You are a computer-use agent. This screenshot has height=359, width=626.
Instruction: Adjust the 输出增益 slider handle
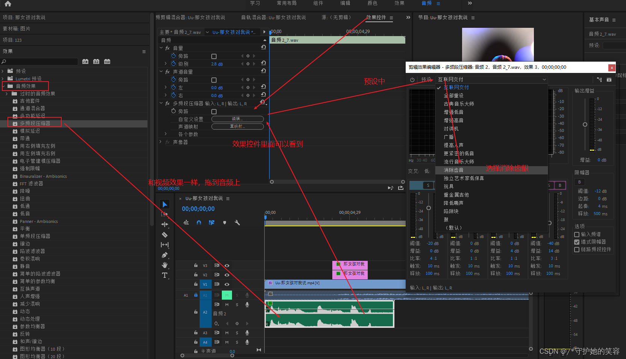coord(585,124)
